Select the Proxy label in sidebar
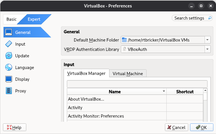The width and height of the screenshot is (216, 134). (x=20, y=91)
